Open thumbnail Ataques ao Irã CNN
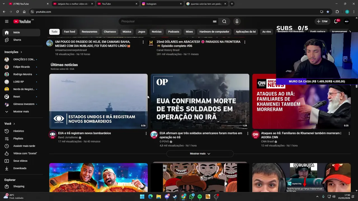 (x=302, y=101)
